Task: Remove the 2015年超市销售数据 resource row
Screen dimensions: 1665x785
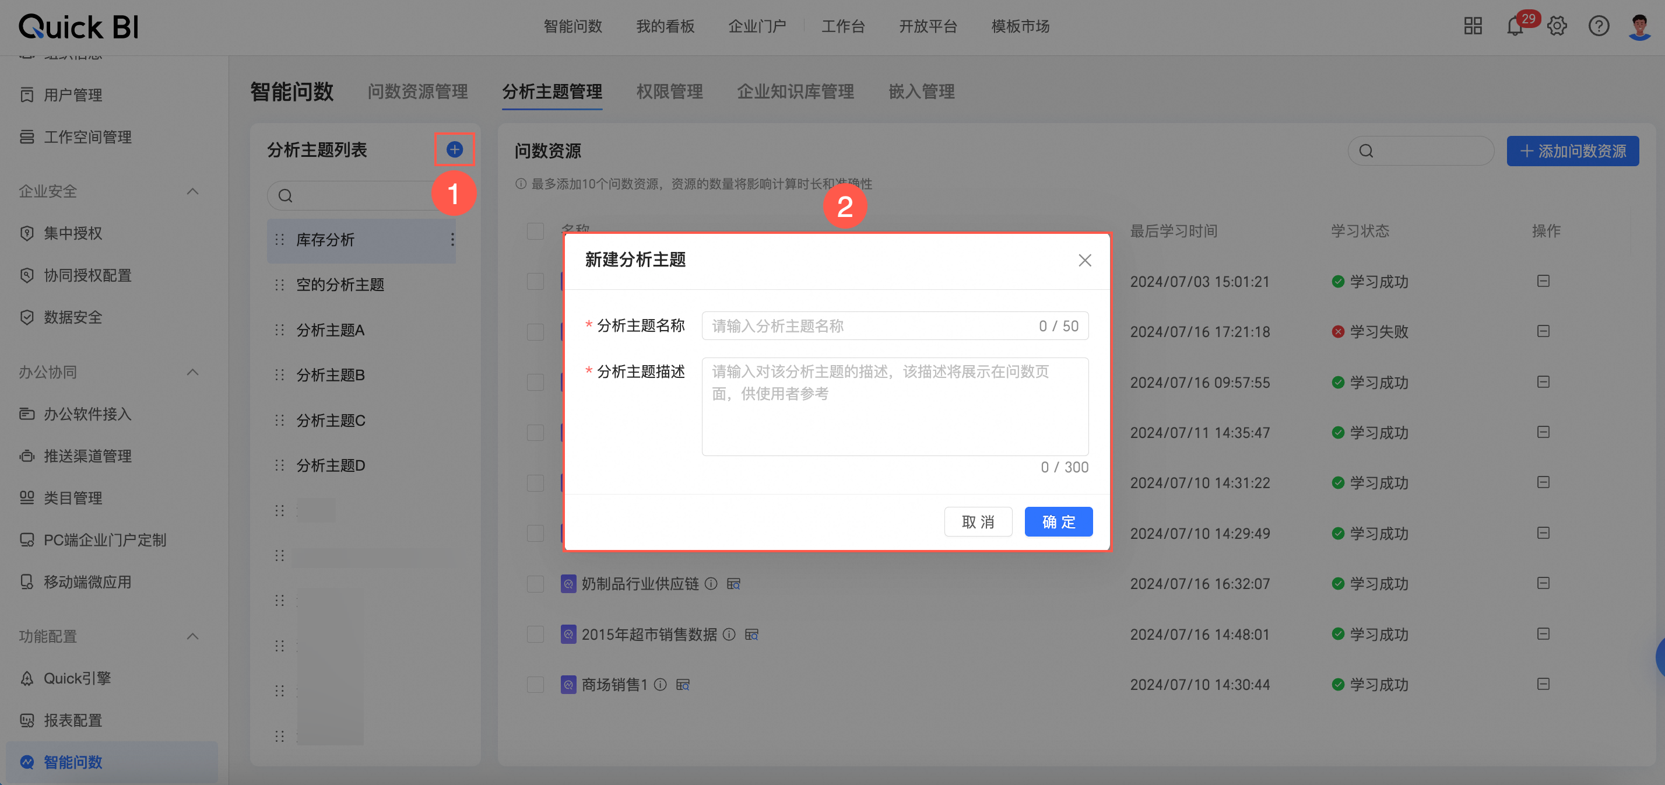Action: (1544, 634)
